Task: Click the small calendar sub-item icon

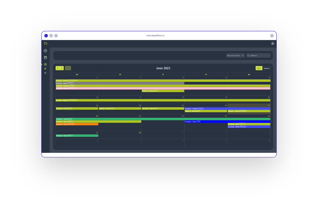Action: point(45,69)
